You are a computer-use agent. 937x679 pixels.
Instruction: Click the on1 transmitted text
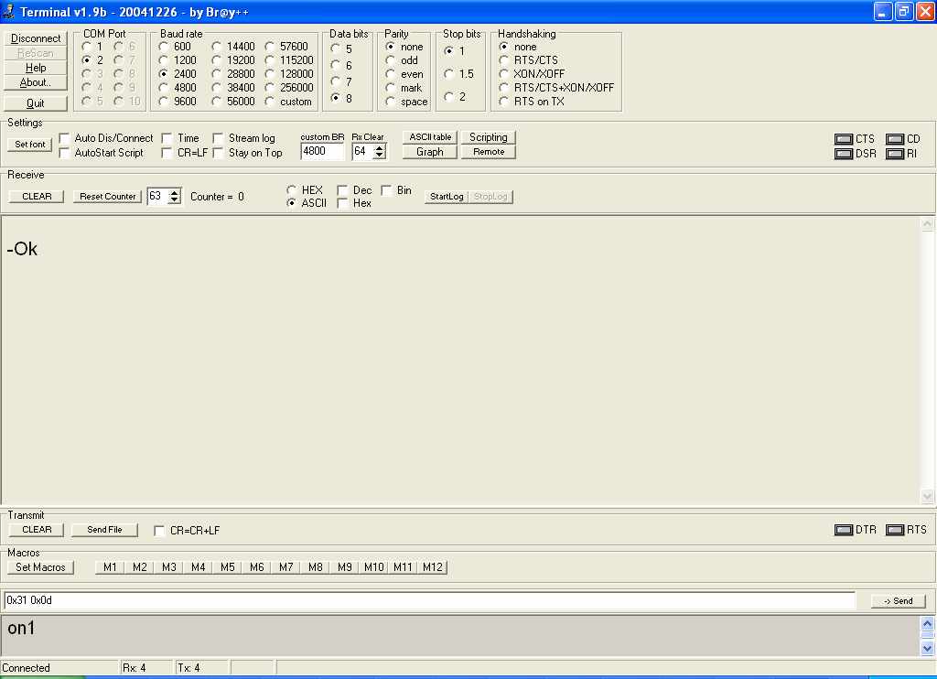point(22,628)
